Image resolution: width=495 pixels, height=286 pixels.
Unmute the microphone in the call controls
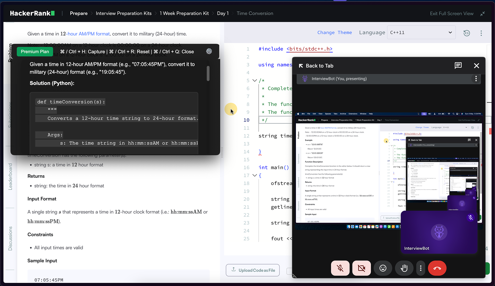coord(340,268)
